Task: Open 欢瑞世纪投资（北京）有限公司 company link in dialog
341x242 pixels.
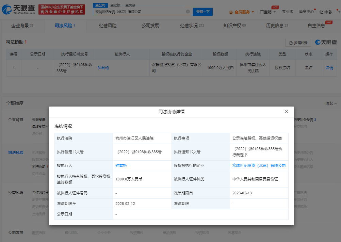Action: coord(259,166)
